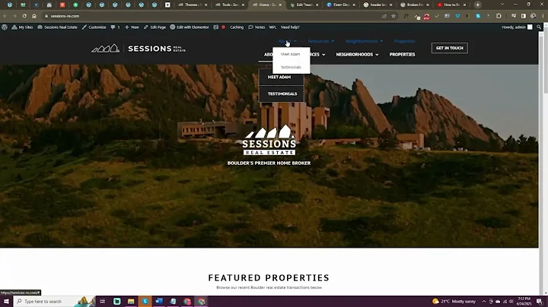This screenshot has width=548, height=307.
Task: Click Edit with Elementor
Action: (190, 27)
